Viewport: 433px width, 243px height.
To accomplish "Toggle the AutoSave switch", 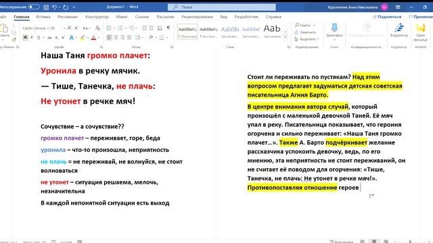I will pos(34,7).
